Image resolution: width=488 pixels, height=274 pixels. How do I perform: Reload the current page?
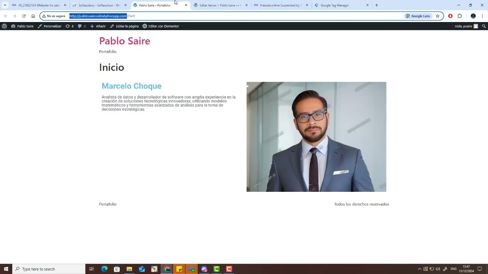click(x=24, y=16)
